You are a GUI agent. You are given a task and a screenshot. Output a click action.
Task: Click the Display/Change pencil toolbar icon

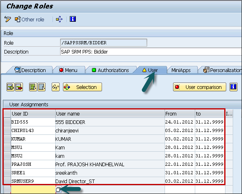click(7, 19)
